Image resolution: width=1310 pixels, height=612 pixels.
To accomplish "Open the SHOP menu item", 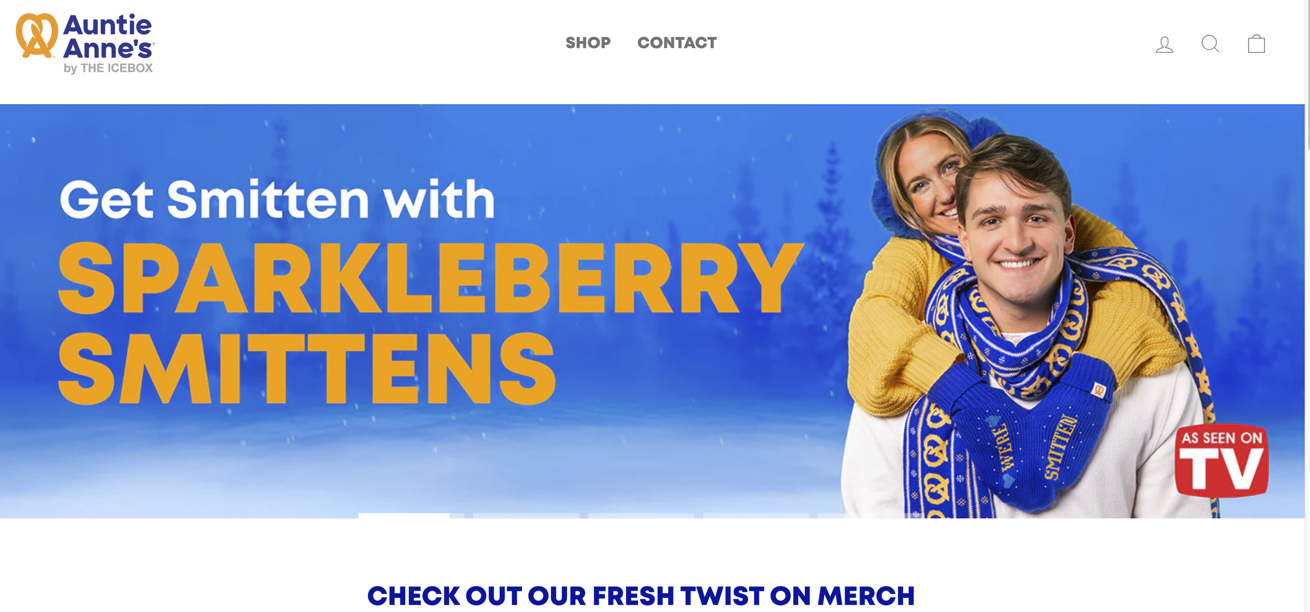I will point(588,42).
